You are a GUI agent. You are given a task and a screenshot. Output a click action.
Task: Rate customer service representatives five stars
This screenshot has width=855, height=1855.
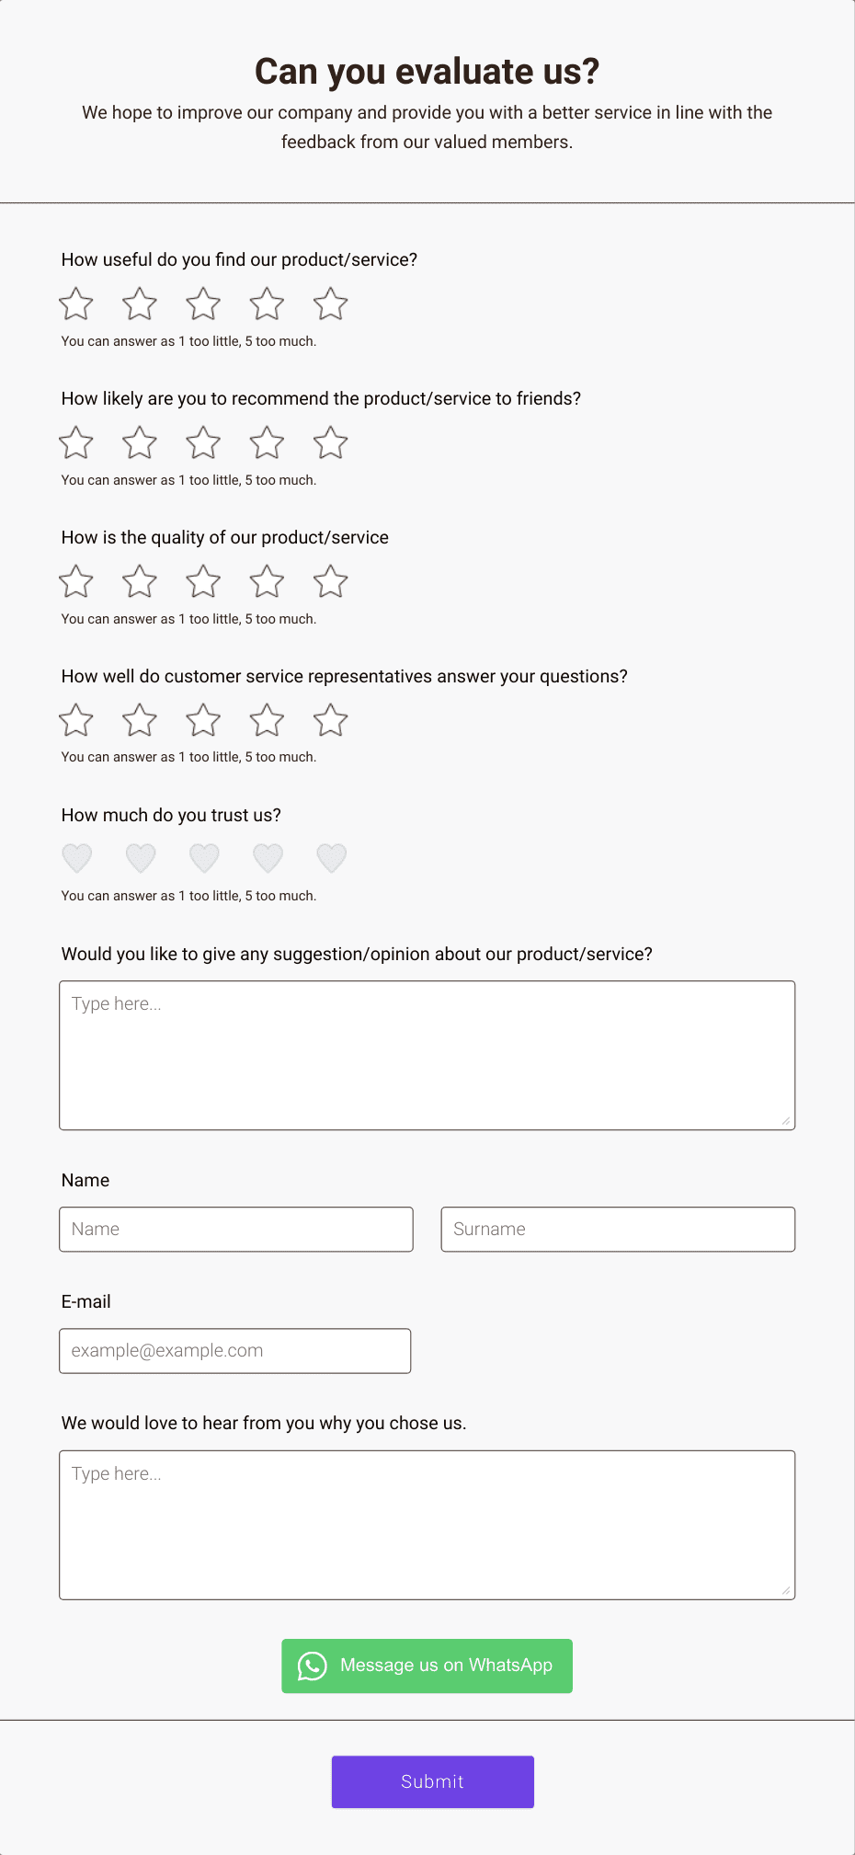[x=330, y=720]
